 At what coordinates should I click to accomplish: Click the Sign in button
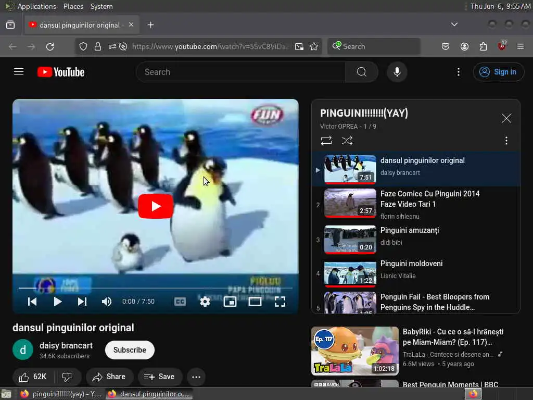(498, 72)
